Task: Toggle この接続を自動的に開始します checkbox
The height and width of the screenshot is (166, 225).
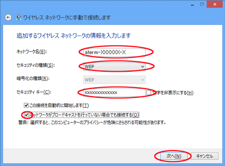Action: point(26,106)
